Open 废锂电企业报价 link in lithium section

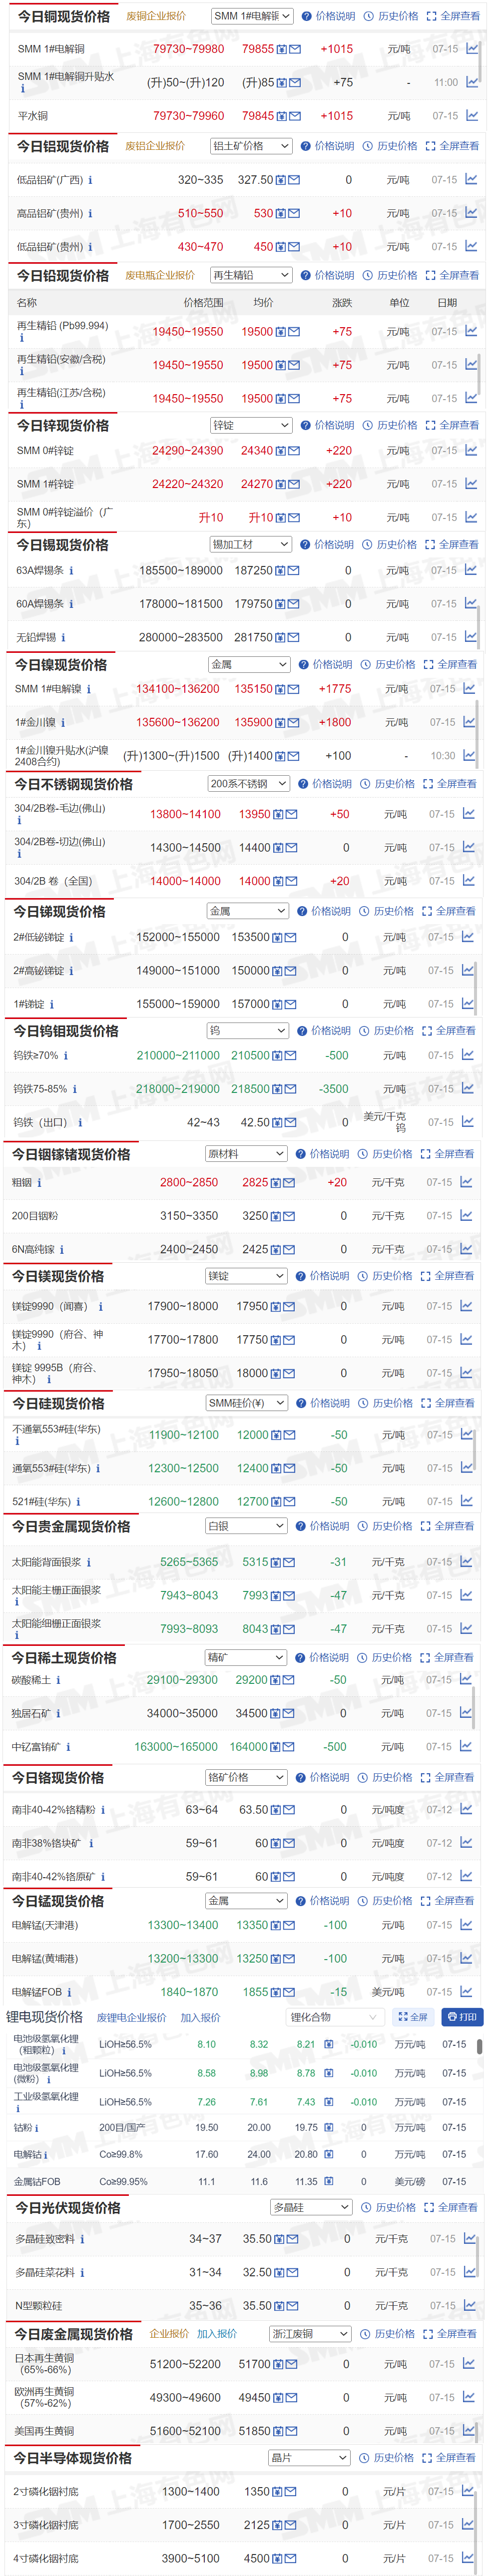tap(132, 2018)
